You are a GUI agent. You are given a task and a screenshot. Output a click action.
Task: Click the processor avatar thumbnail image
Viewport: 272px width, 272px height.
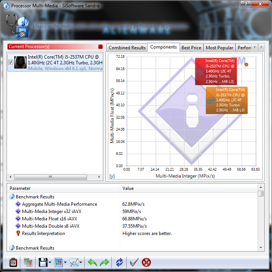pos(20,62)
